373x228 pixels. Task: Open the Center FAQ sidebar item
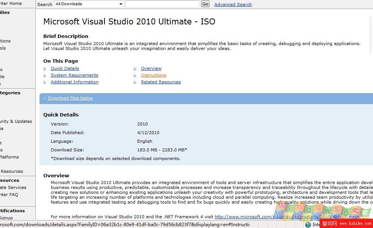pos(9,195)
